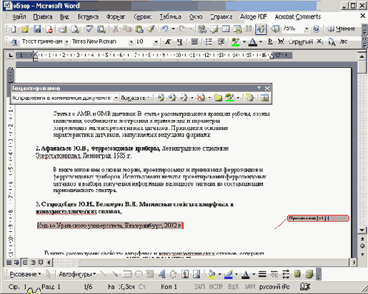Image resolution: width=368 pixels, height=294 pixels.
Task: Open the font size 10 dropdown
Action: 156,42
